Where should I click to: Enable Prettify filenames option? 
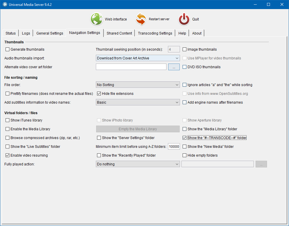pyautogui.click(x=7, y=94)
